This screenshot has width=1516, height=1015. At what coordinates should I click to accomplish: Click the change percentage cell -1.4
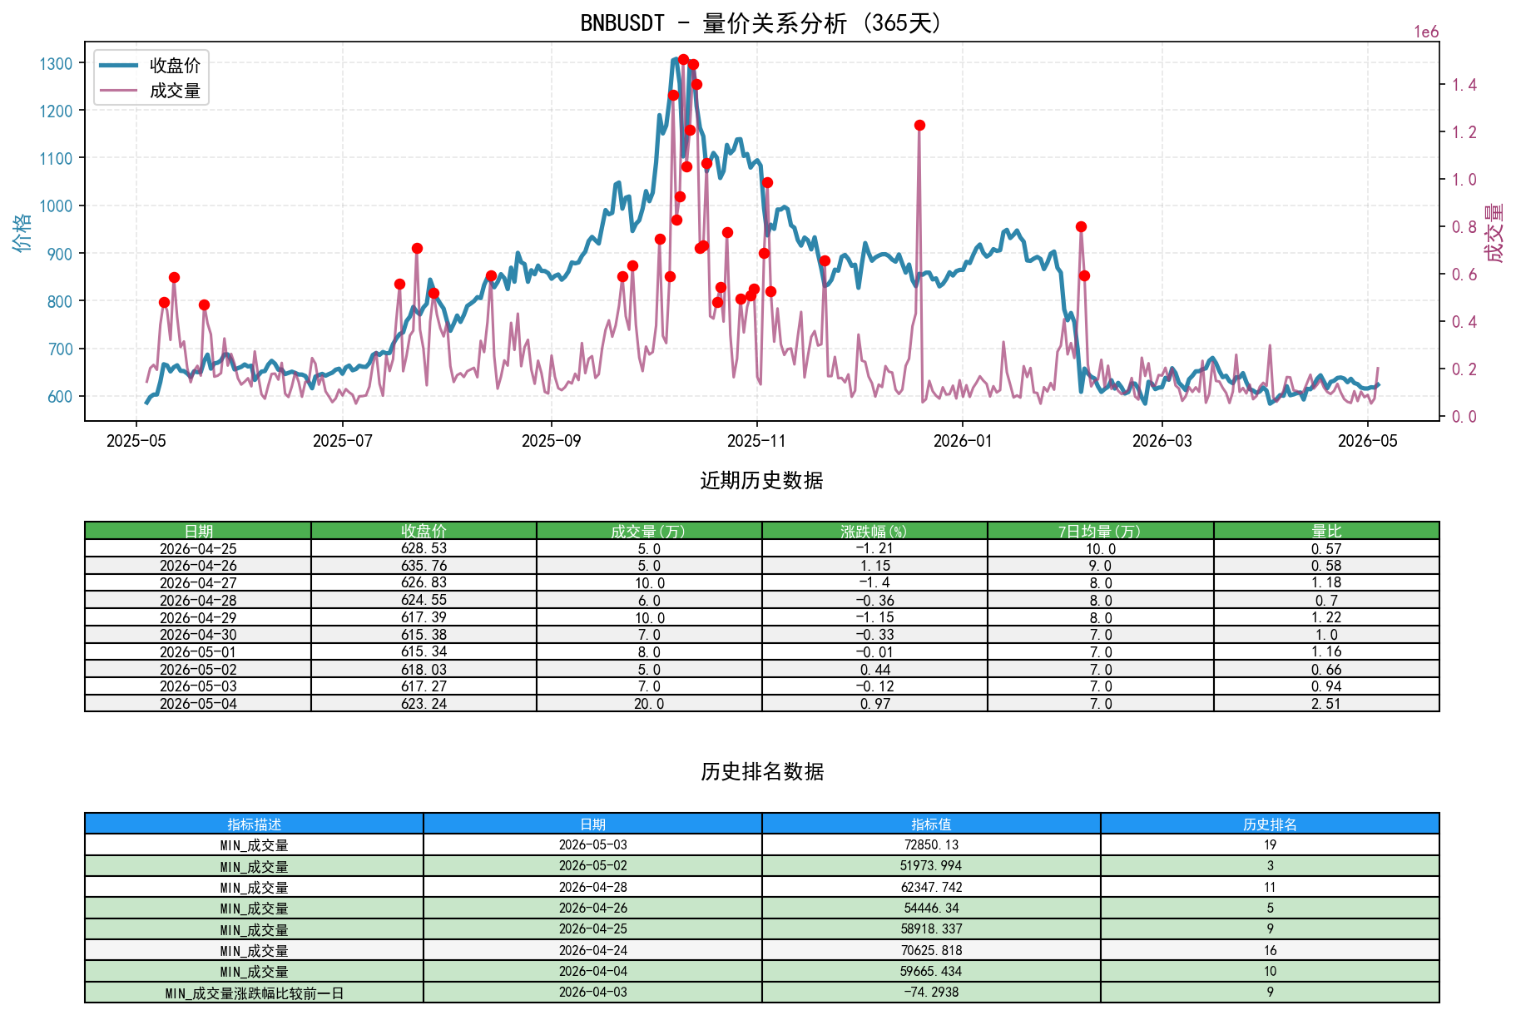(874, 583)
